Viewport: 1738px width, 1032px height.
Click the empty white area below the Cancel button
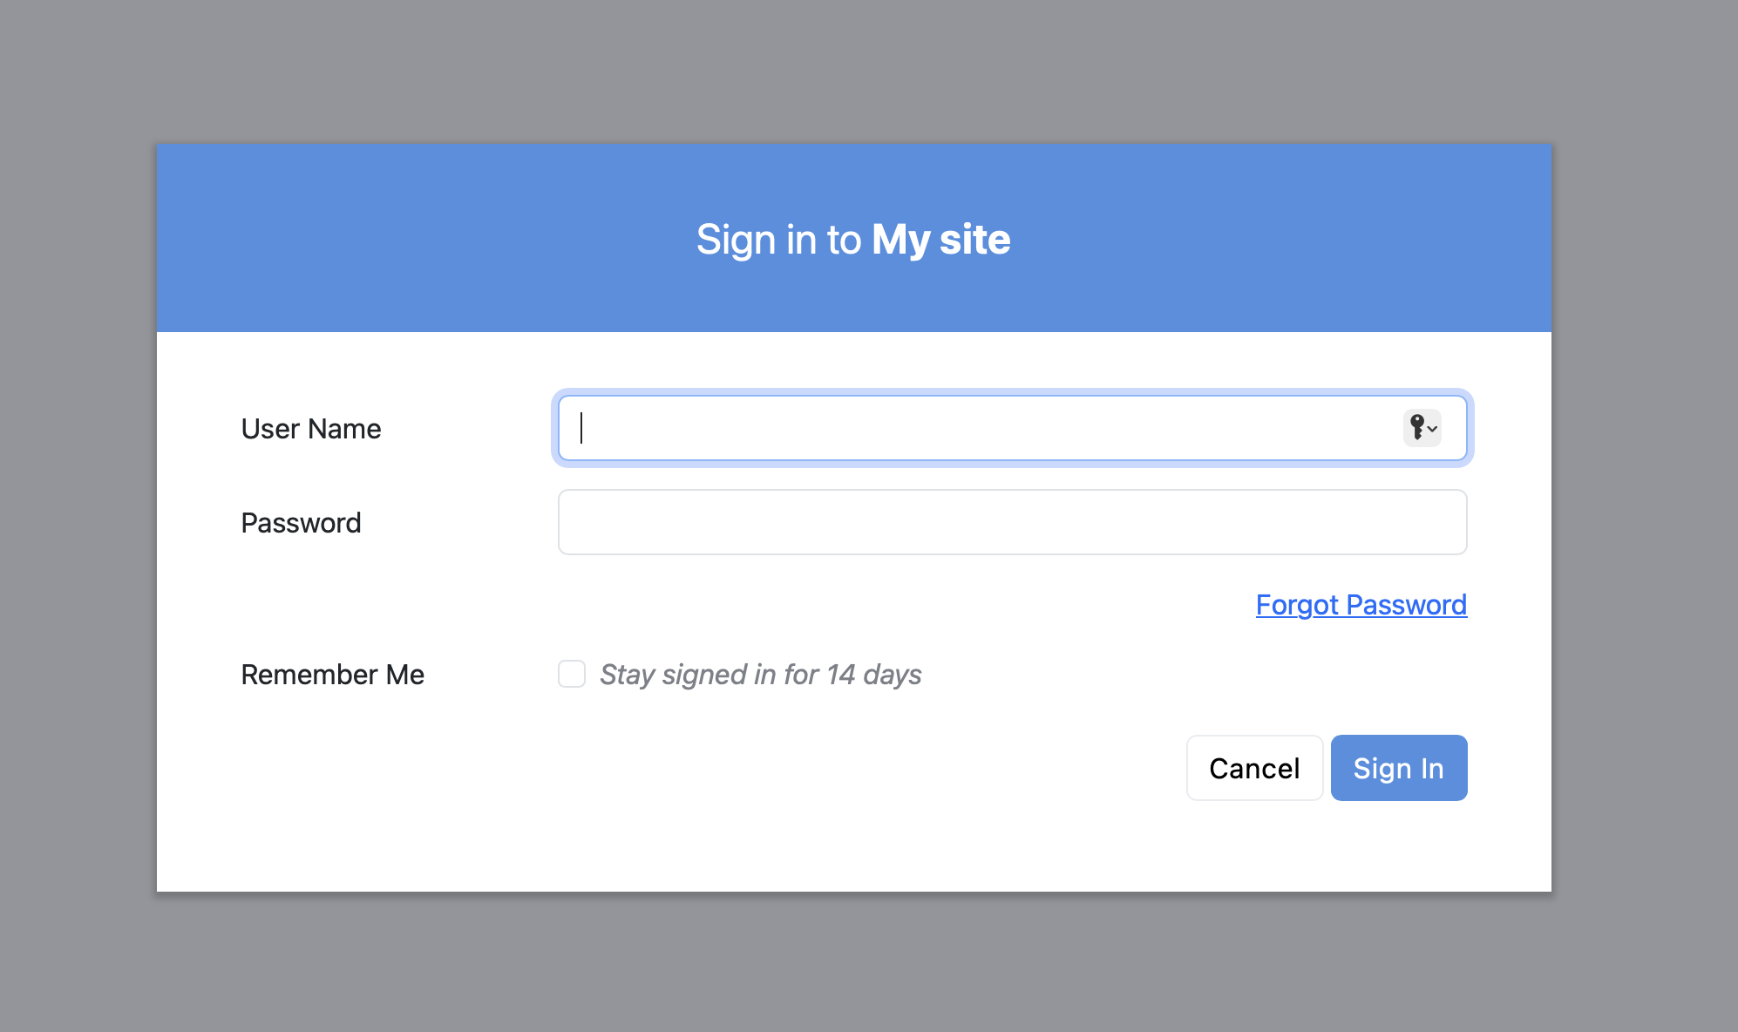1254,845
